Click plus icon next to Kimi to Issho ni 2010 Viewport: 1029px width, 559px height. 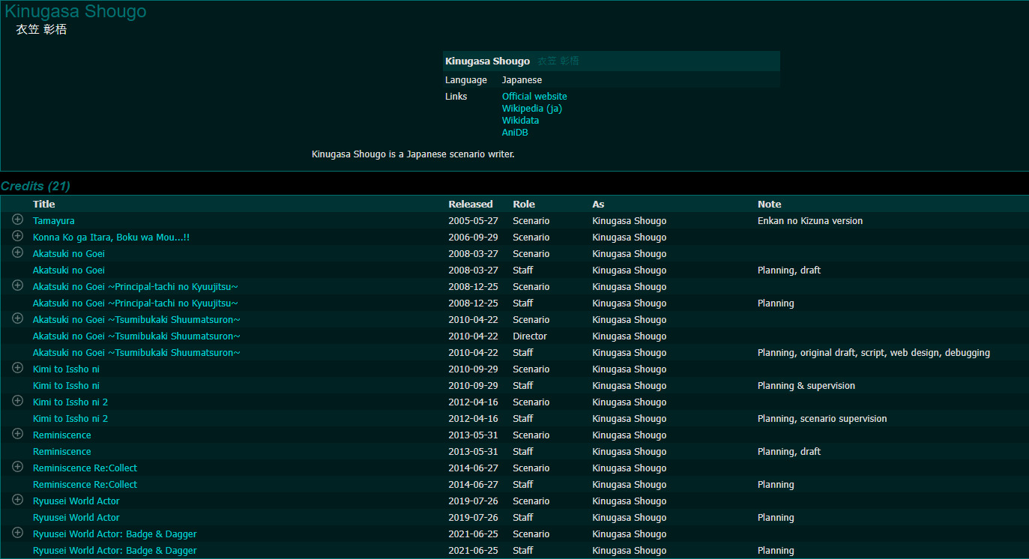coord(17,368)
